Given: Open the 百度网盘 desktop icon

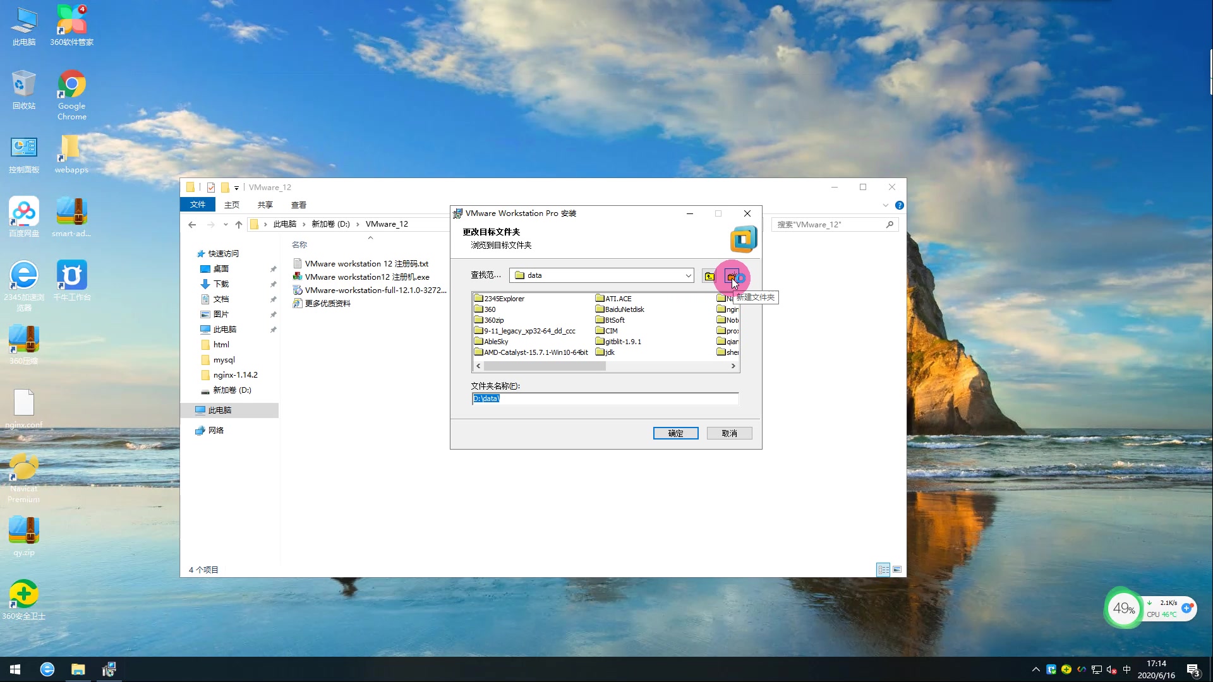Looking at the screenshot, I should tap(23, 217).
